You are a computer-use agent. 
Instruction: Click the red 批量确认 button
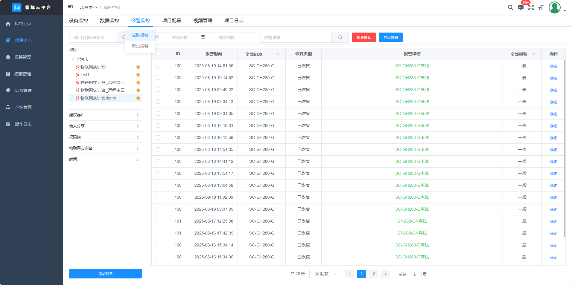(363, 37)
